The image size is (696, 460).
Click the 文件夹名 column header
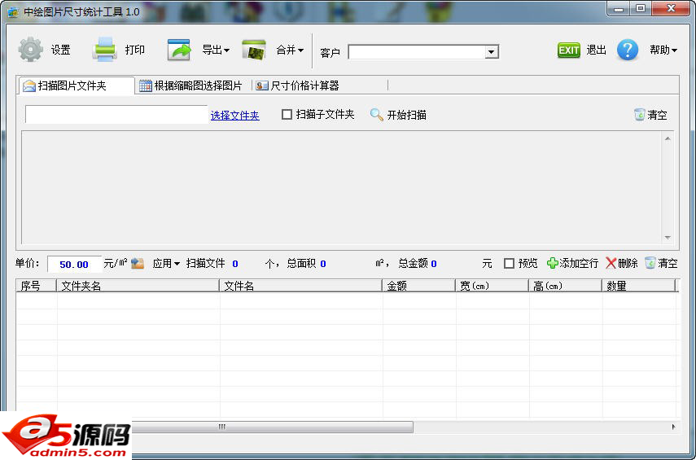(138, 286)
